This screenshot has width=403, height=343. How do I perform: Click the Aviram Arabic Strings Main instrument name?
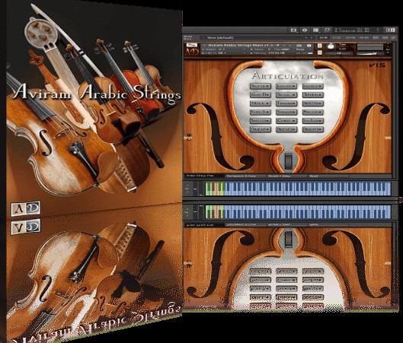coord(243,46)
